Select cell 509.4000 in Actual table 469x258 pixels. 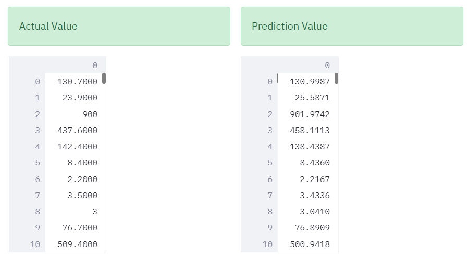(73, 244)
